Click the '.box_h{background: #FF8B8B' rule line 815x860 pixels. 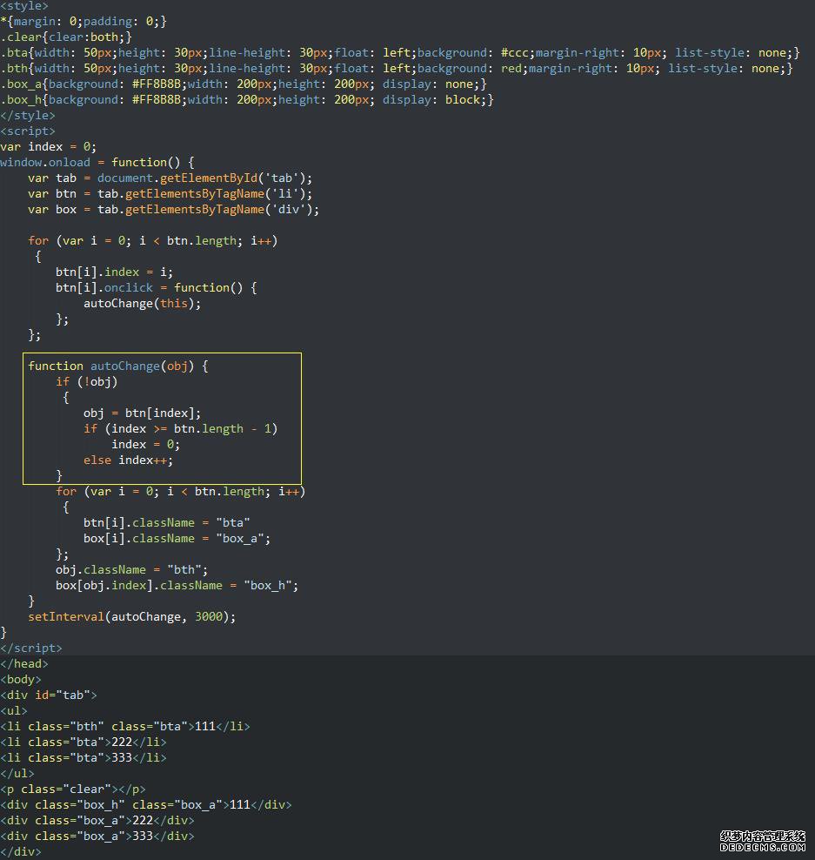click(247, 100)
